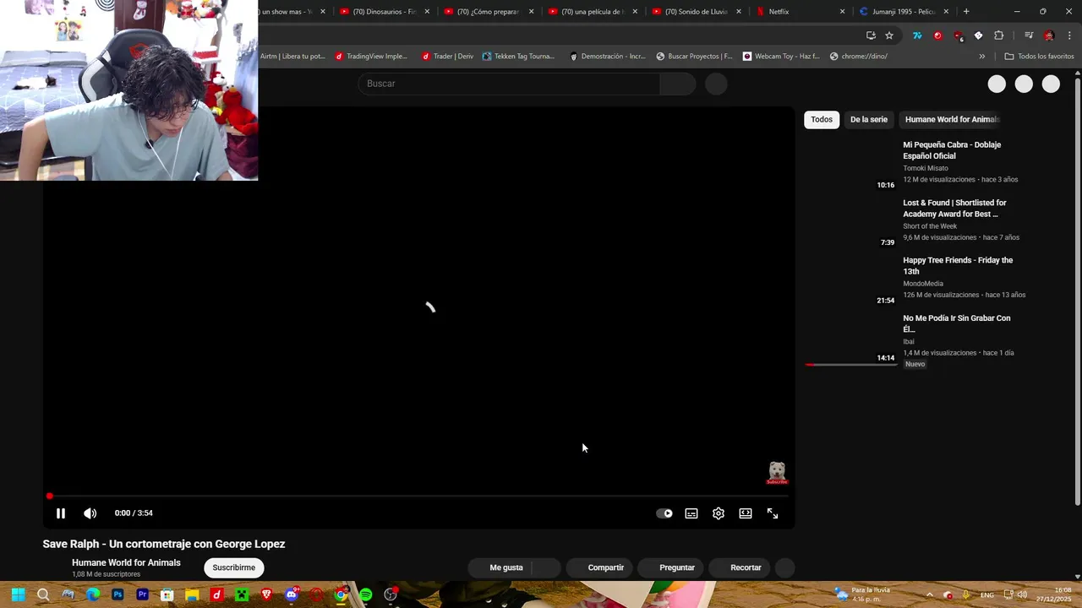The image size is (1082, 608).
Task: Show hidden system tray icons
Action: (929, 595)
